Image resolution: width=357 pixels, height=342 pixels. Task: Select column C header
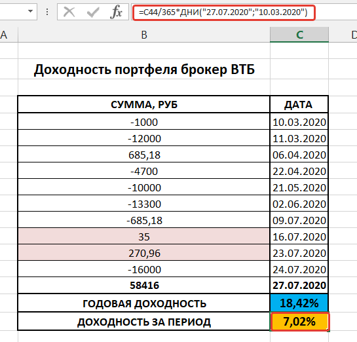[x=299, y=35]
